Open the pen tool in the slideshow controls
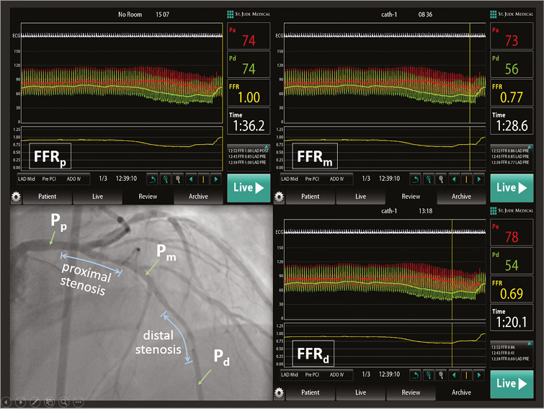Viewport: 544px width, 409px height. [x=35, y=401]
